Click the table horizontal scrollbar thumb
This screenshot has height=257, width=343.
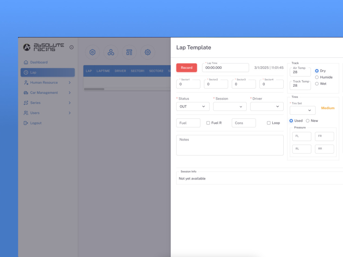coord(94,89)
